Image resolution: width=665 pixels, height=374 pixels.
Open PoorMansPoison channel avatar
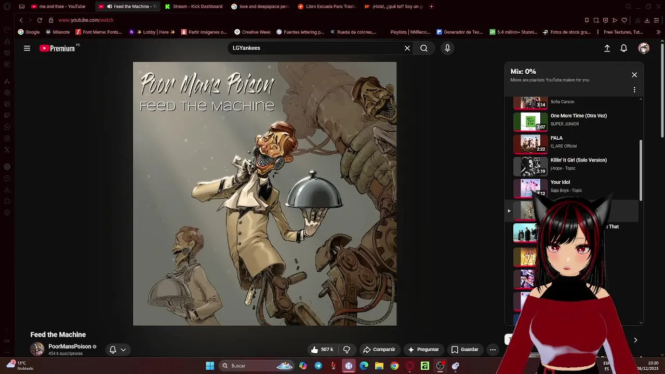[37, 350]
